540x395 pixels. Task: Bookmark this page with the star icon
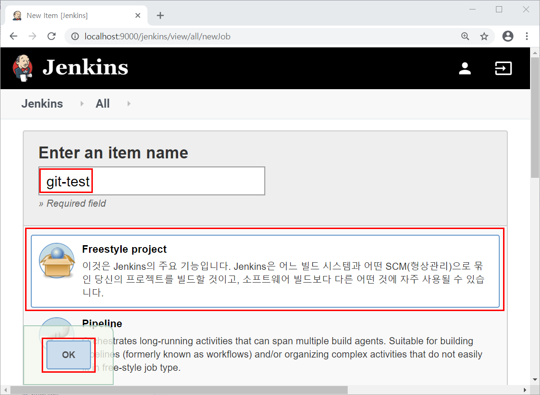[x=484, y=36]
